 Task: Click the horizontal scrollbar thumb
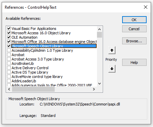[x=33, y=89]
